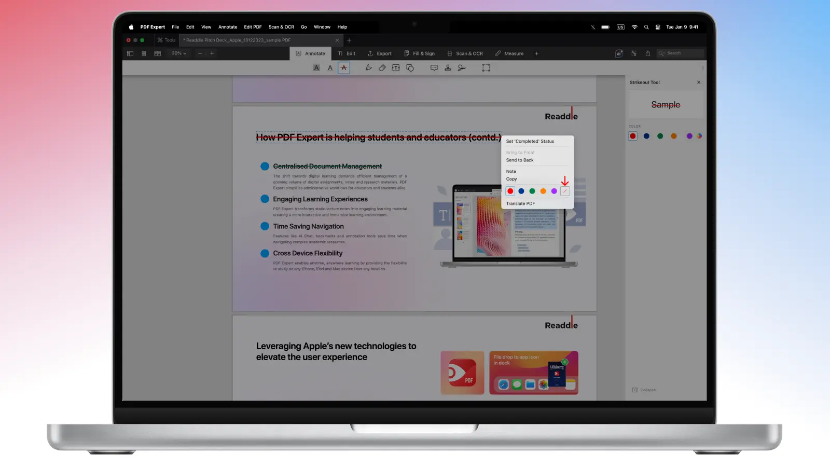
Task: Click the Stamp tool icon
Action: coord(448,68)
